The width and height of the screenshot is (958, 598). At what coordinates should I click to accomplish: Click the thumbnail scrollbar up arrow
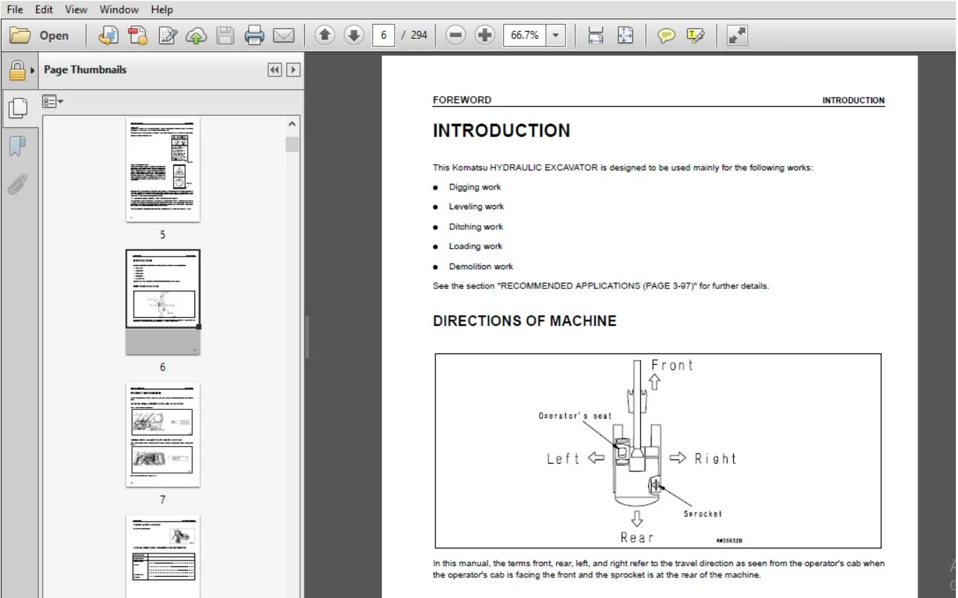point(292,124)
